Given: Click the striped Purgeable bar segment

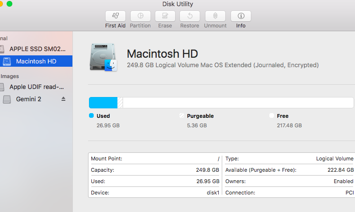Looking at the screenshot, I should click(120, 103).
